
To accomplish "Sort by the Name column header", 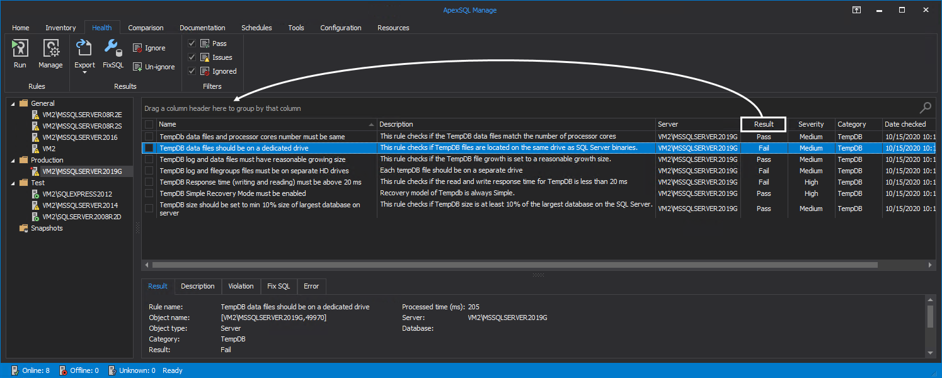I will [x=267, y=124].
